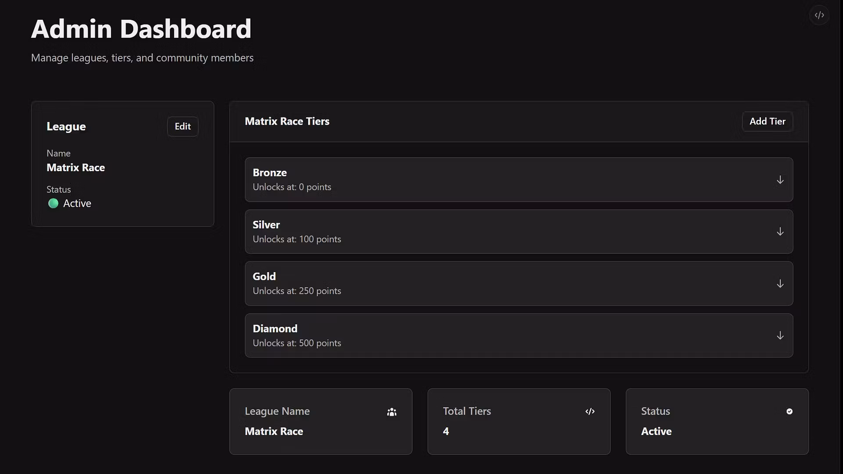This screenshot has width=843, height=474.
Task: Click the Matrix Race Tiers heading
Action: click(287, 122)
